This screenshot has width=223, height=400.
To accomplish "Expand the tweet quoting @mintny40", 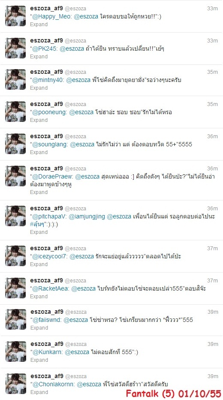I will tap(39, 88).
